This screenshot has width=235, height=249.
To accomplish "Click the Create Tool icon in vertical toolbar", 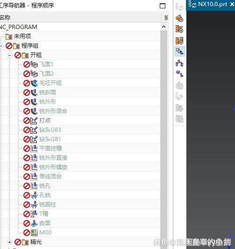I will tap(179, 18).
